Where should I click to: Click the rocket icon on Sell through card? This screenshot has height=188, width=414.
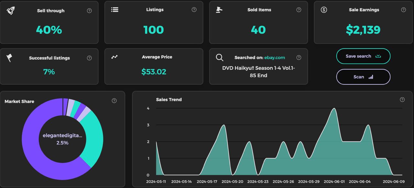pos(11,10)
